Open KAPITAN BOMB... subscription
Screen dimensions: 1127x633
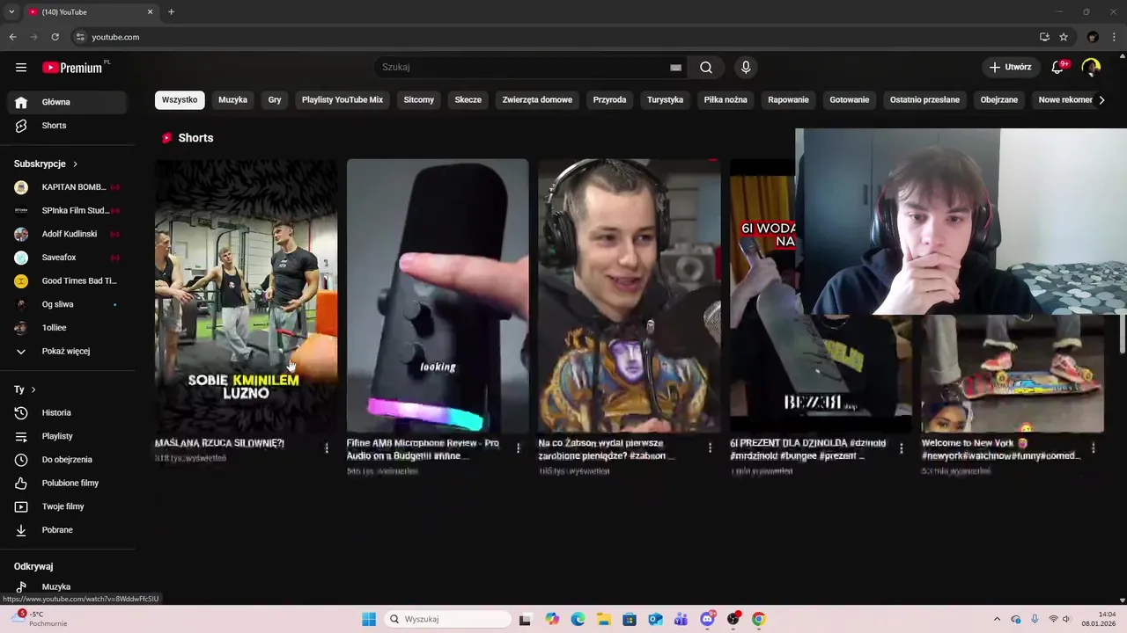68,187
